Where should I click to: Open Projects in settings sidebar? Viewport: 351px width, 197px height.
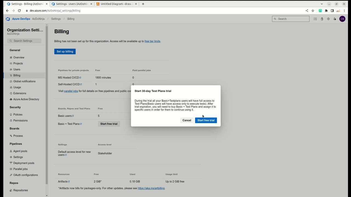coord(18,63)
